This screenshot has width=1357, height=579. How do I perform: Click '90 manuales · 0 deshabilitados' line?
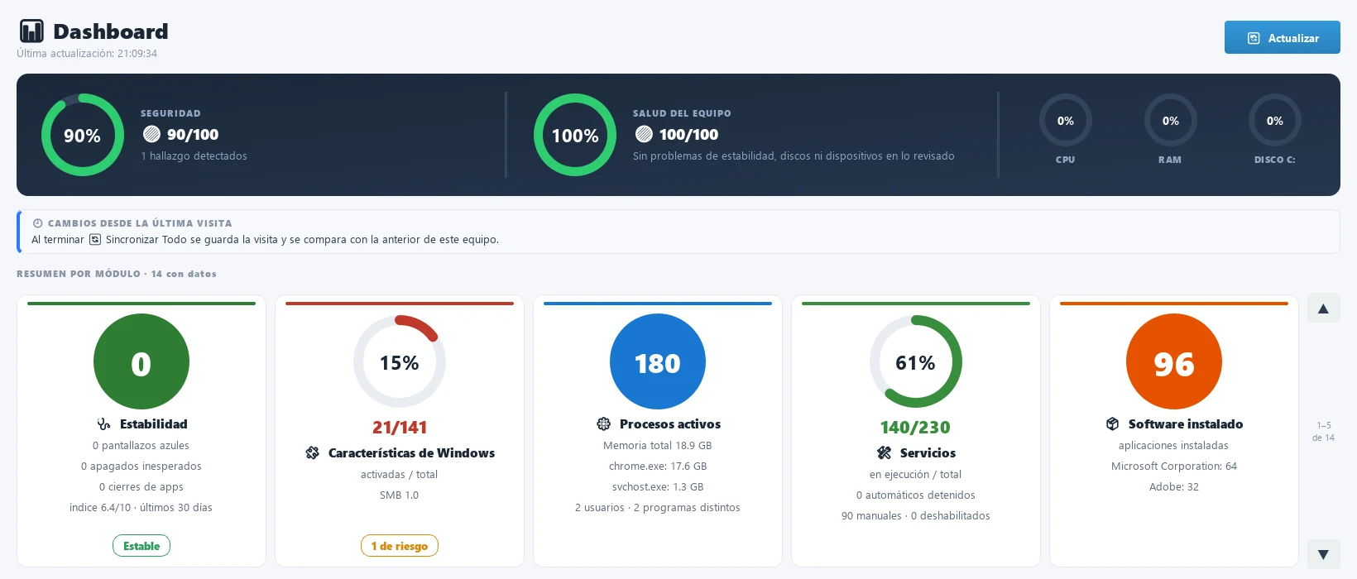coord(916,516)
